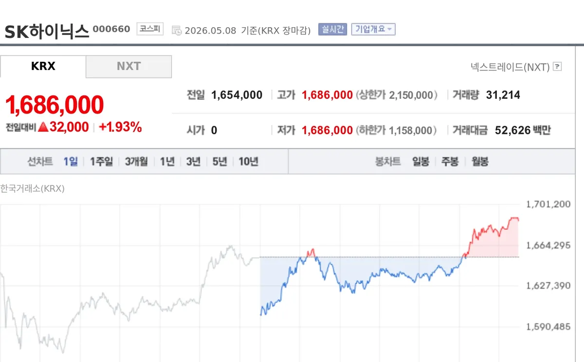This screenshot has width=584, height=362.
Task: Click the red up-triangle change indicator
Action: click(x=43, y=127)
